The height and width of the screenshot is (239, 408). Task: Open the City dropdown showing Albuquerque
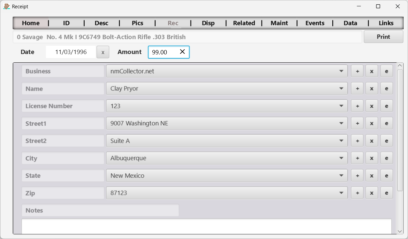pyautogui.click(x=227, y=158)
